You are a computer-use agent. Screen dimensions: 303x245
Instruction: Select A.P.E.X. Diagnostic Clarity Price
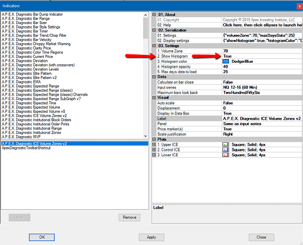[26, 48]
